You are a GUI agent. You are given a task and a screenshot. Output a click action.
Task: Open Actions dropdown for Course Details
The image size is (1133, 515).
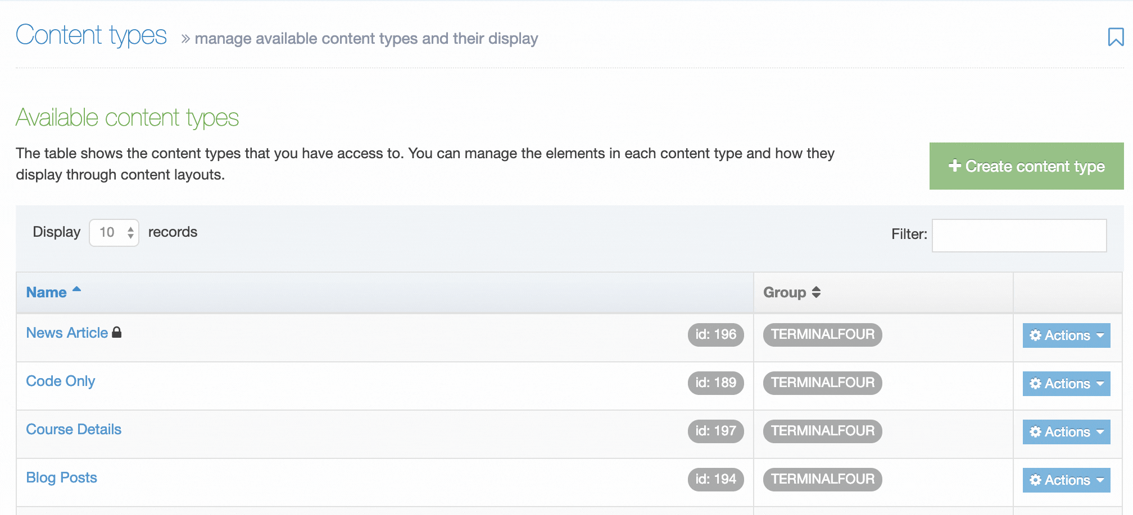pos(1066,432)
